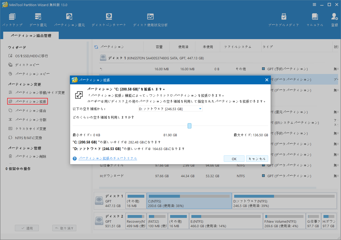Viewport: 341px width, 240px height.
Task: Select the D: ソフトウェア partition block
Action: (x=286, y=201)
